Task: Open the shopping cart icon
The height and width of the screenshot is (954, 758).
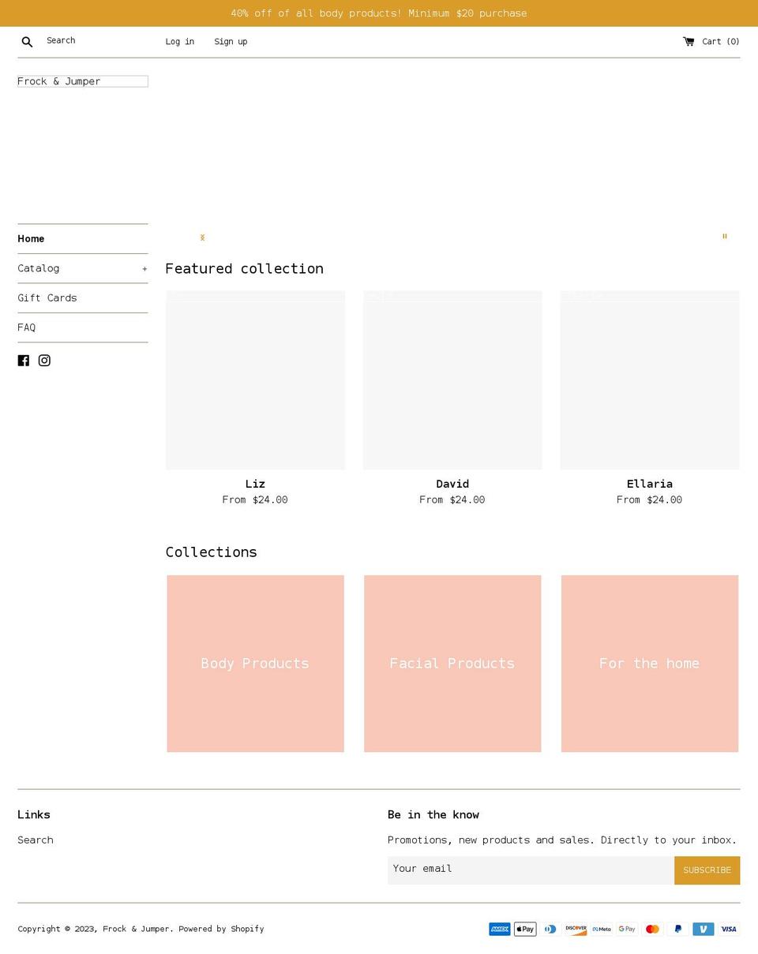Action: pos(689,41)
